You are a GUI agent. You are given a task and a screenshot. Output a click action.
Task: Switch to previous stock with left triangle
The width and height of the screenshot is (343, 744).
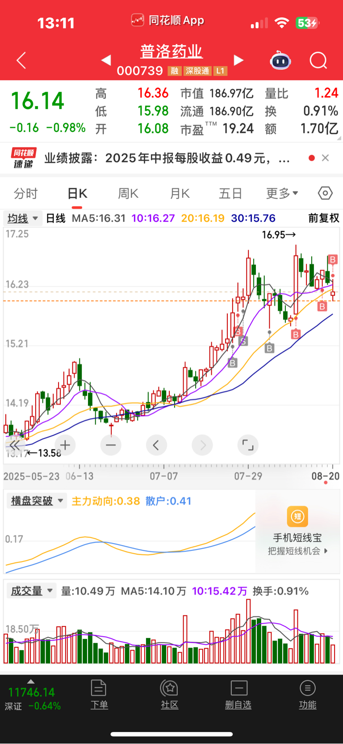[106, 60]
